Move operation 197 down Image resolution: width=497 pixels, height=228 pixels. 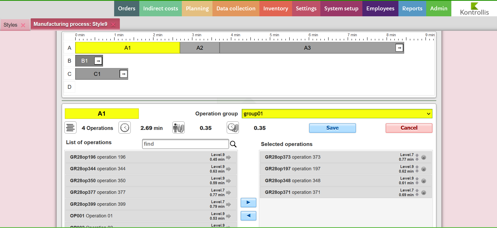tap(417, 171)
